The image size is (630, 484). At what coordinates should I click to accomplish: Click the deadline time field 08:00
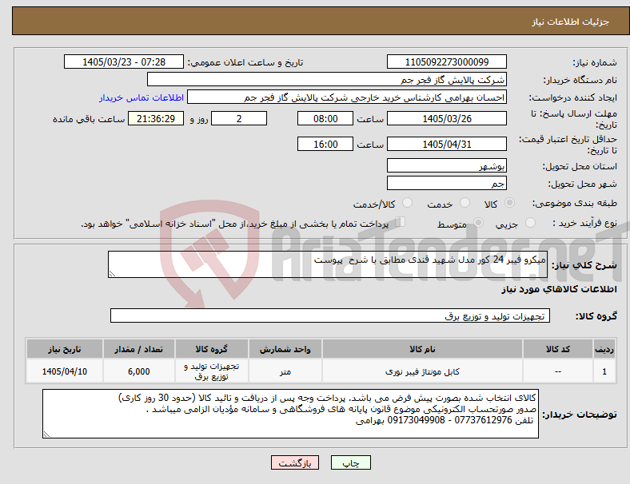[325, 119]
